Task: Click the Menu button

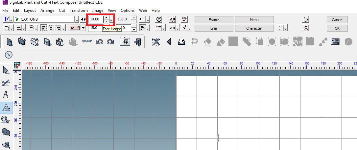Action: coord(254,20)
